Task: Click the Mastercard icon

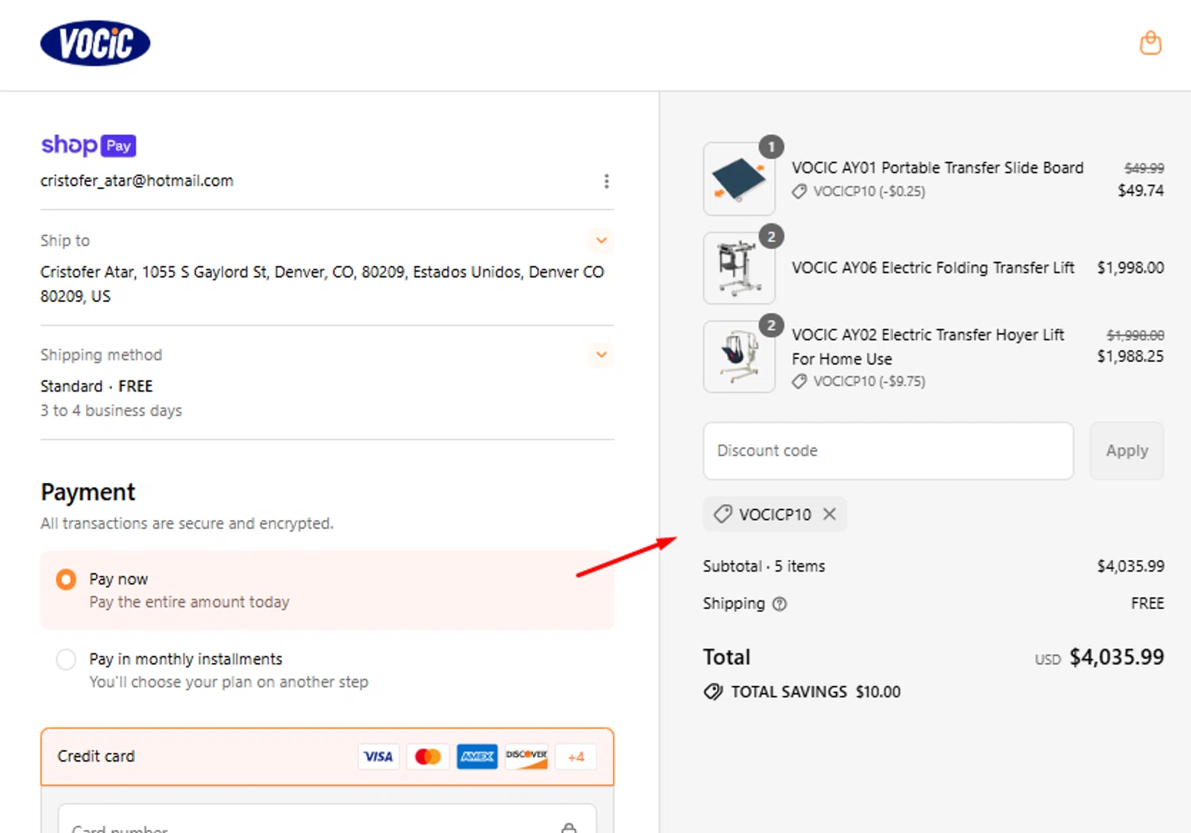Action: 428,757
